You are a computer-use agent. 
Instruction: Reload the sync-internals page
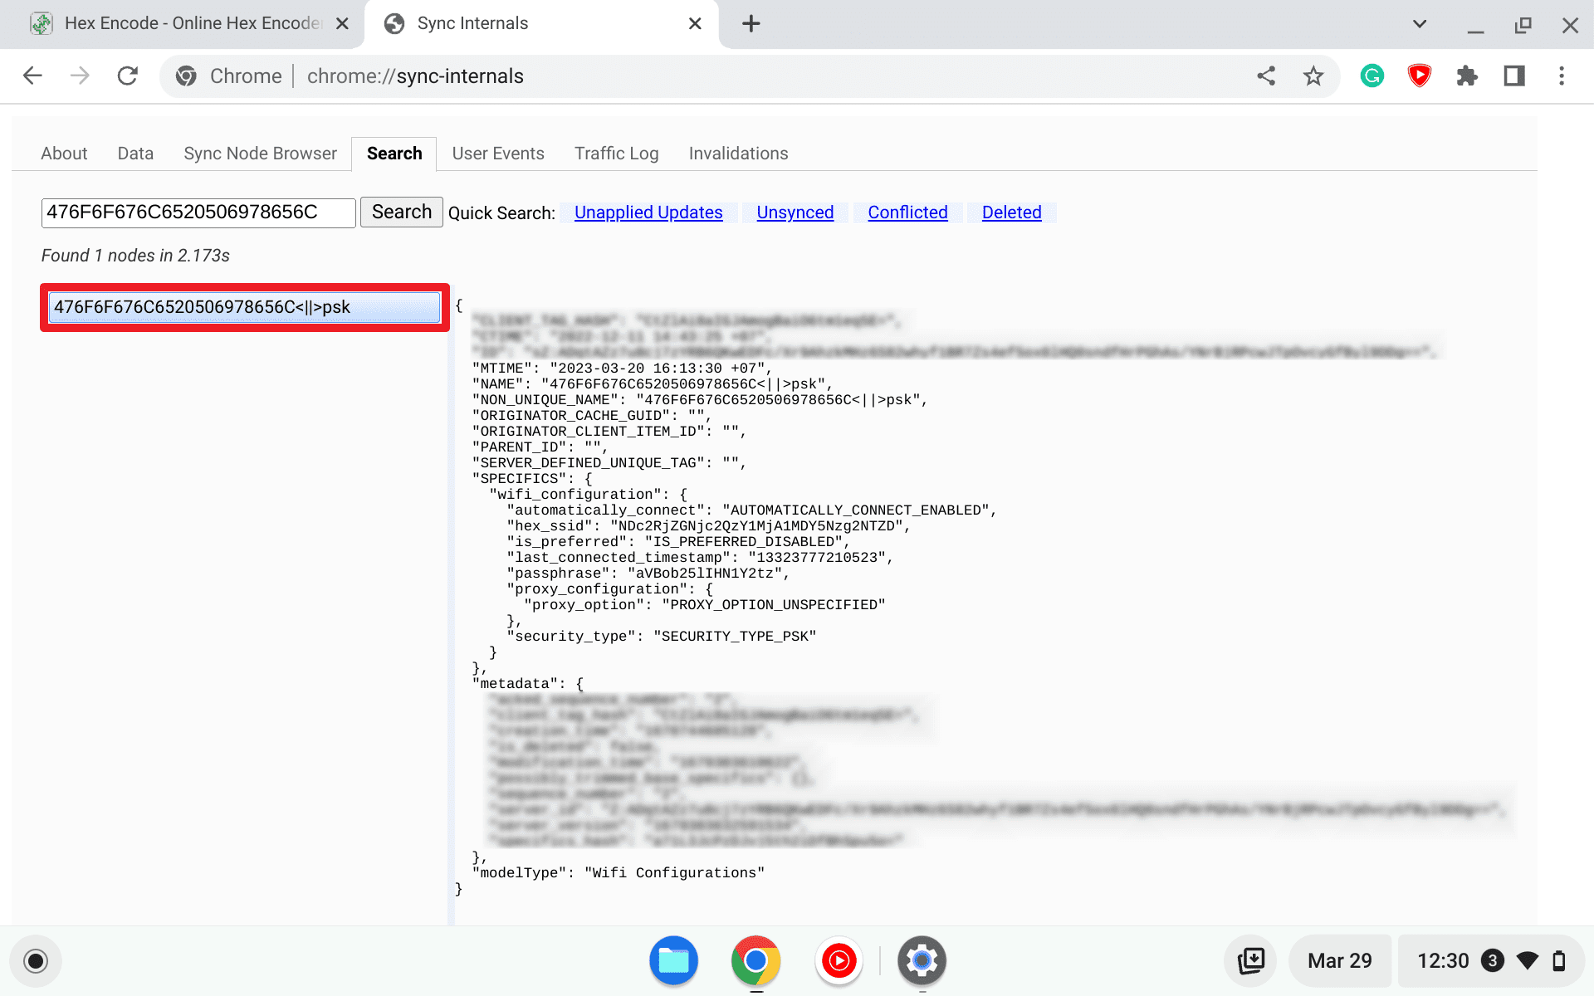pyautogui.click(x=127, y=76)
